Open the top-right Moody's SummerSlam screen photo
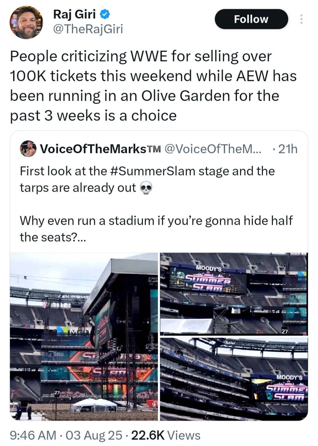The width and height of the screenshot is (318, 446). (x=234, y=294)
